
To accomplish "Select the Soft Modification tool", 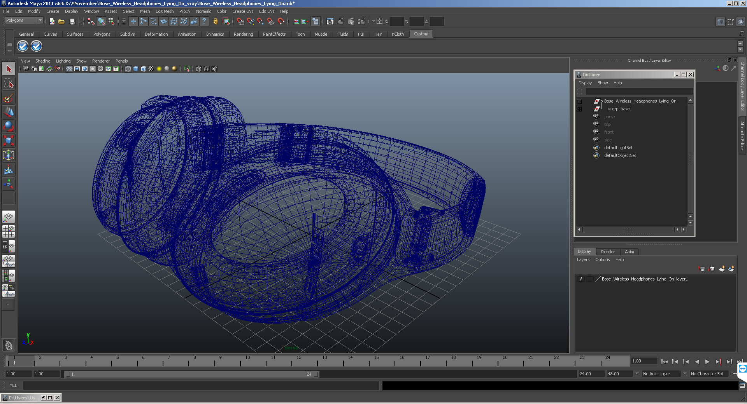I will [9, 169].
